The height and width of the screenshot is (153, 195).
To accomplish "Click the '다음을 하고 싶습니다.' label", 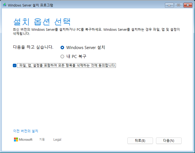I will (x=33, y=47).
